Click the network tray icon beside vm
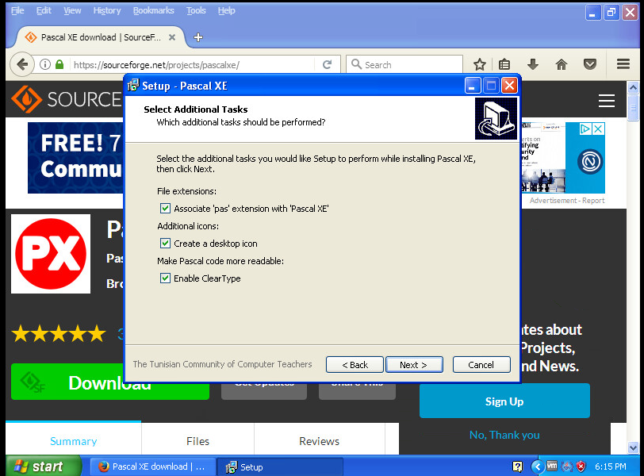The height and width of the screenshot is (476, 644). click(567, 466)
